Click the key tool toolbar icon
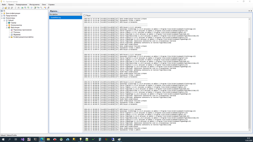253x142 pixels. pyautogui.click(x=41, y=8)
